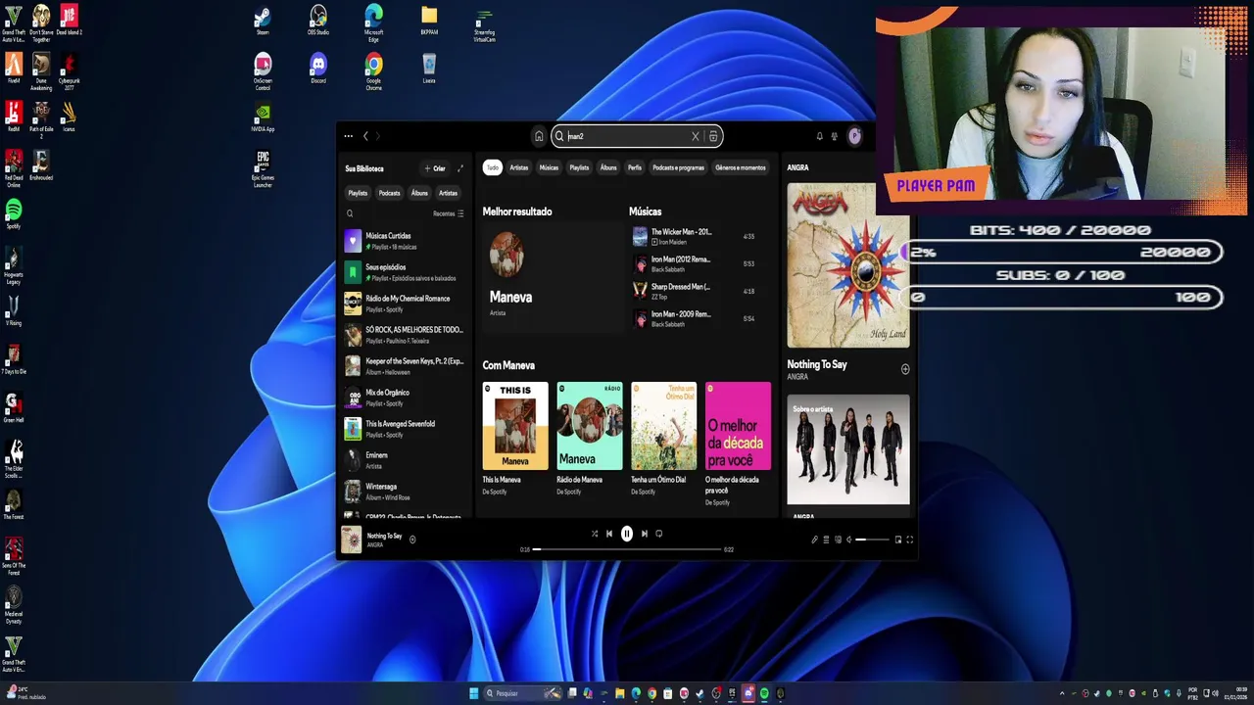Open This Is Avenged Sevenfold playlist
The image size is (1254, 705).
[404, 429]
